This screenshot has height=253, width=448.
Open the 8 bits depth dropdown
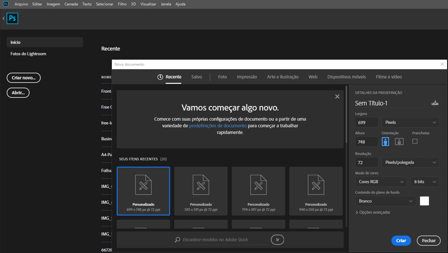pos(425,182)
